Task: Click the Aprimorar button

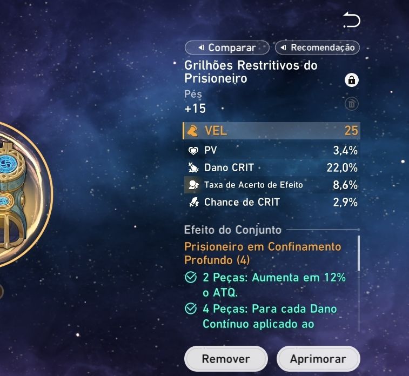Action: point(318,359)
